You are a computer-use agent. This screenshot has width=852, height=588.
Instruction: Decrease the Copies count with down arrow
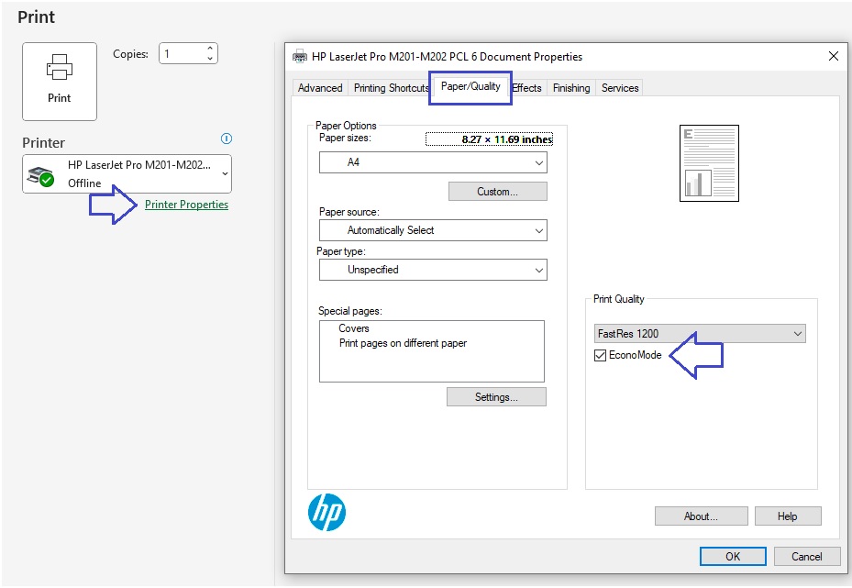210,59
